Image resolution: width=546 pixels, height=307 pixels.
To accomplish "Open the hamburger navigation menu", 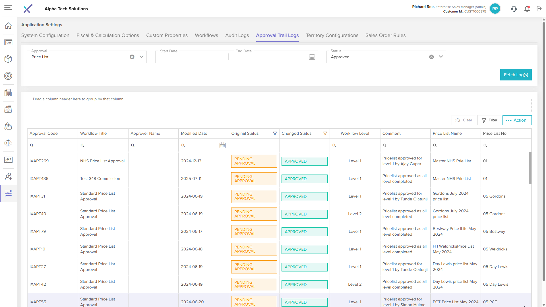I will 8,8.
